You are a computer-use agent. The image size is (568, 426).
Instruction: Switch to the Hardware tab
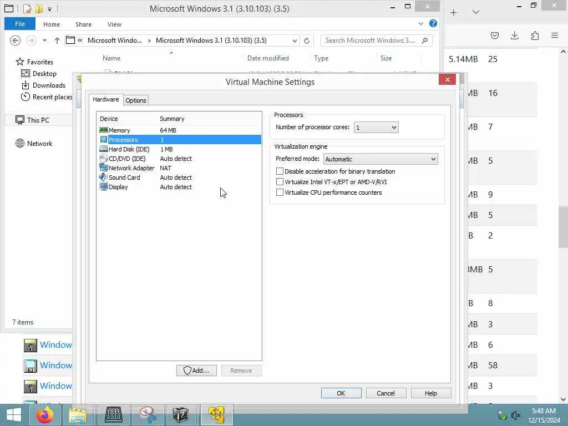[106, 99]
